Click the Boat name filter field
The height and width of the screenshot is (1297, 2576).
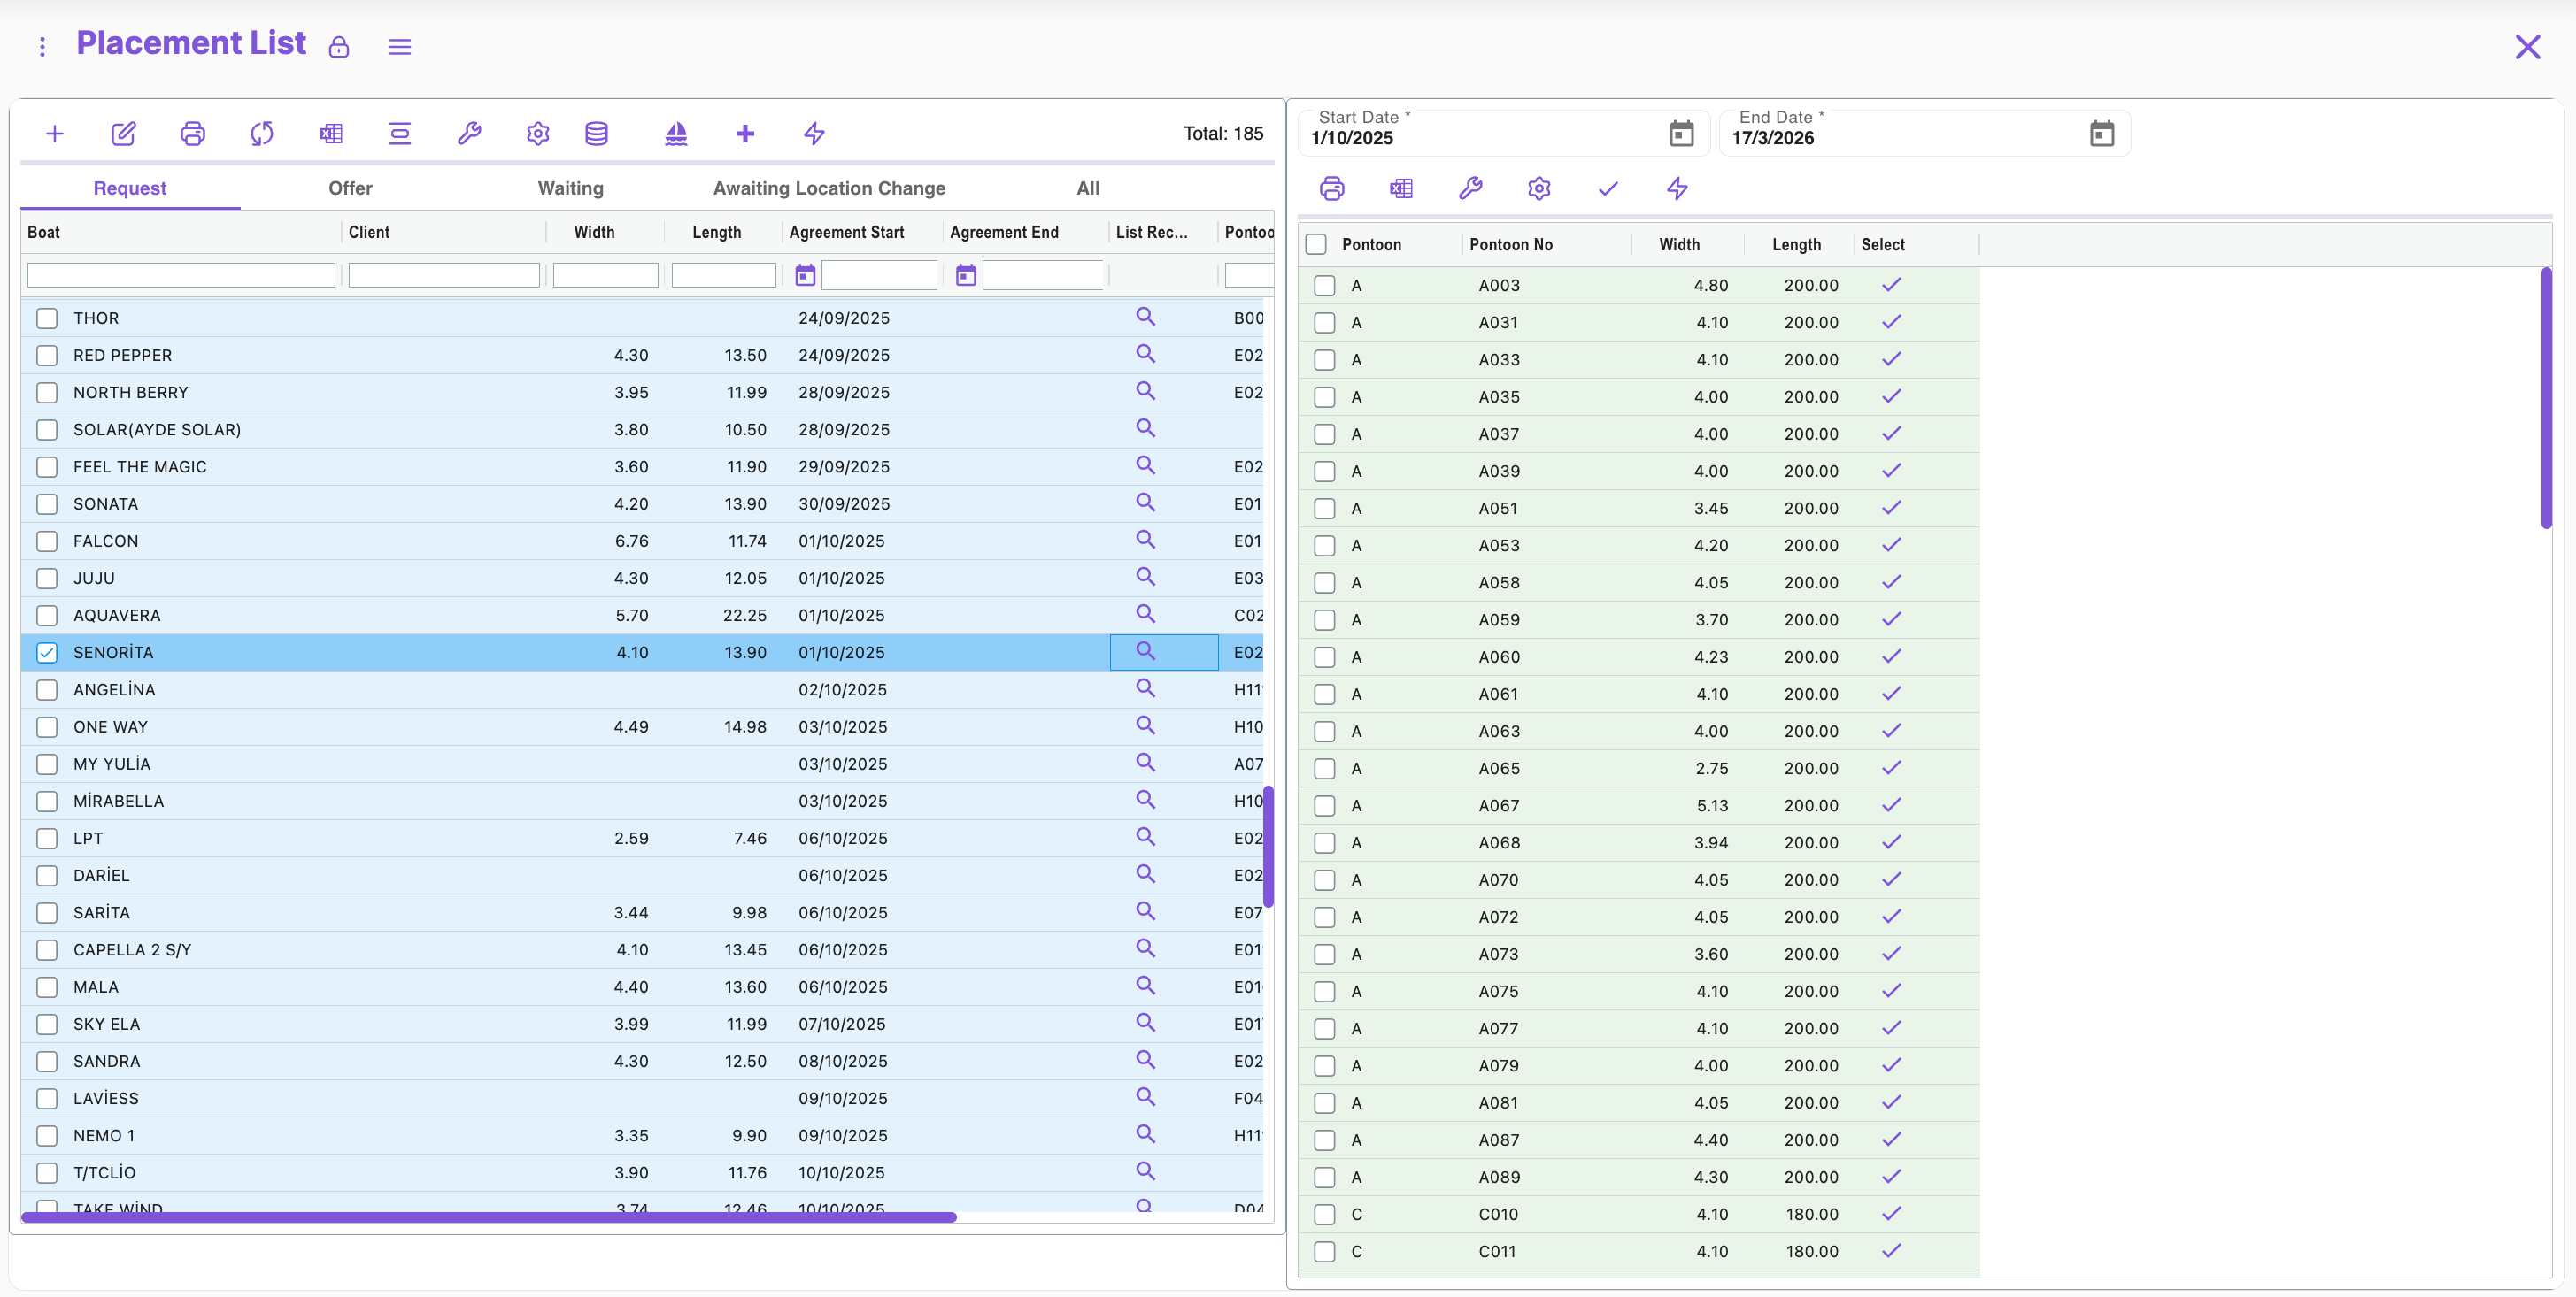181,275
